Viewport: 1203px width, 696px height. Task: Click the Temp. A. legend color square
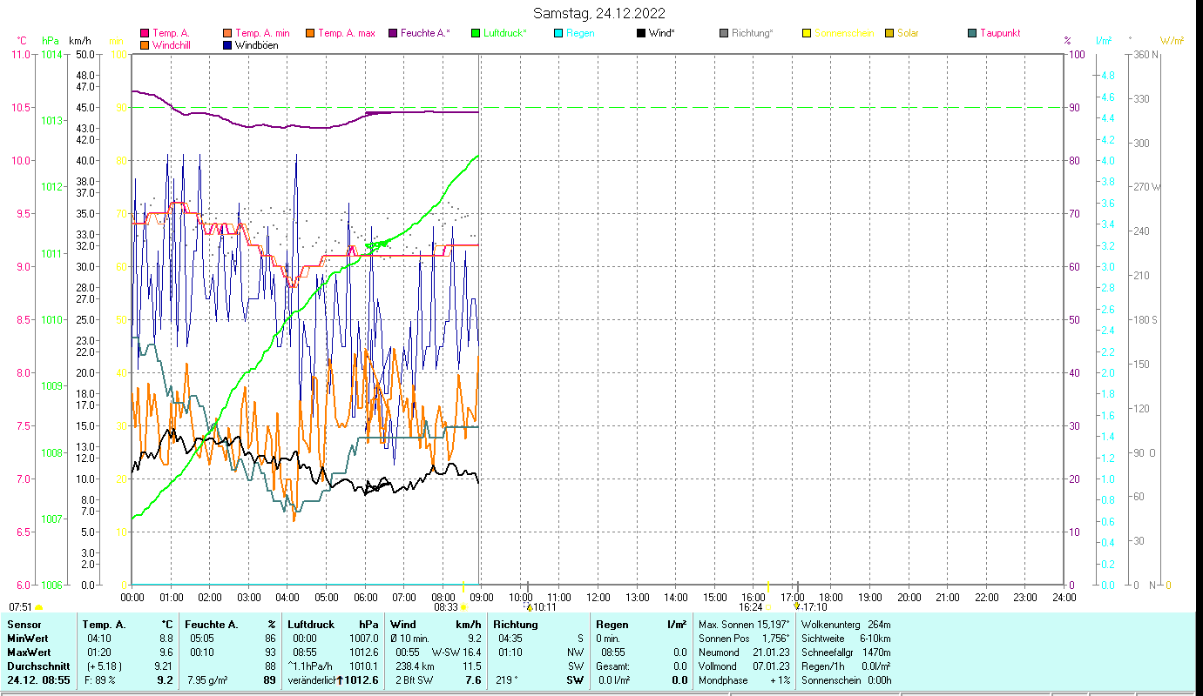point(145,34)
